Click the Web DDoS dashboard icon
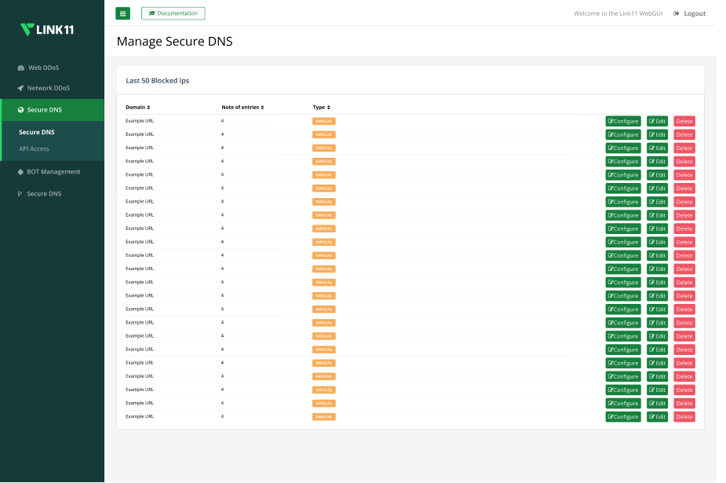 click(21, 68)
